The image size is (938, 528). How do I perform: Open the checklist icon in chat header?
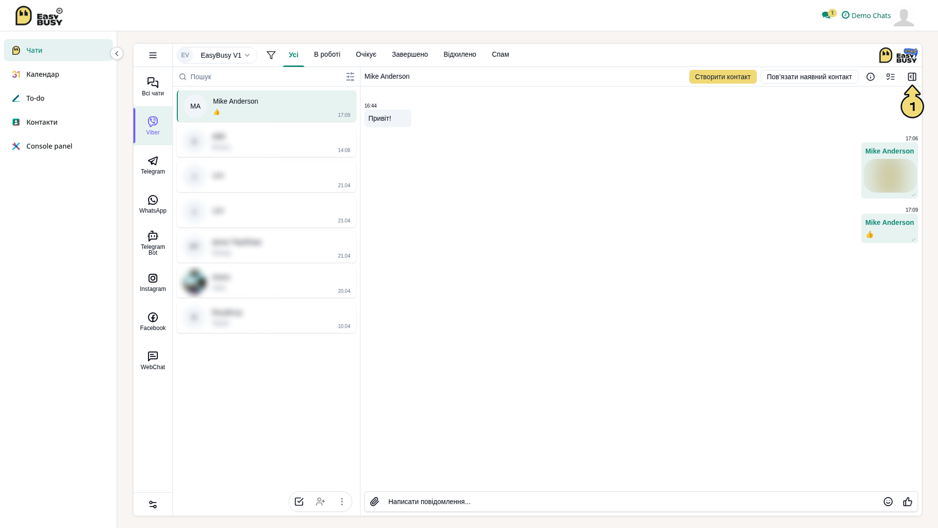(891, 77)
